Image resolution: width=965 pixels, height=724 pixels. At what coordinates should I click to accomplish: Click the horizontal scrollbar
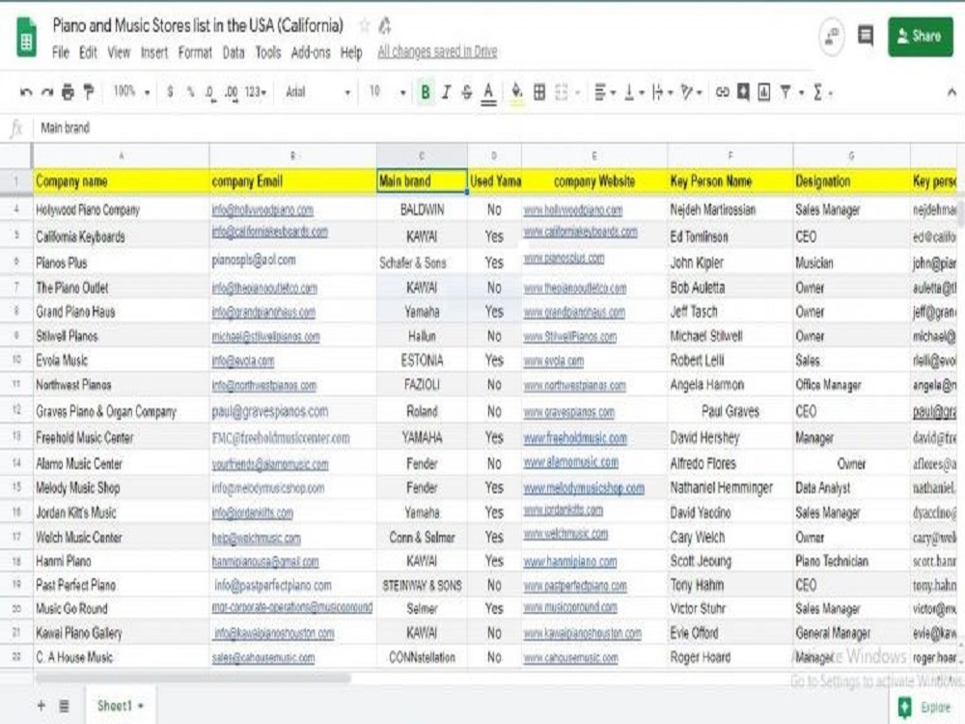(193, 678)
